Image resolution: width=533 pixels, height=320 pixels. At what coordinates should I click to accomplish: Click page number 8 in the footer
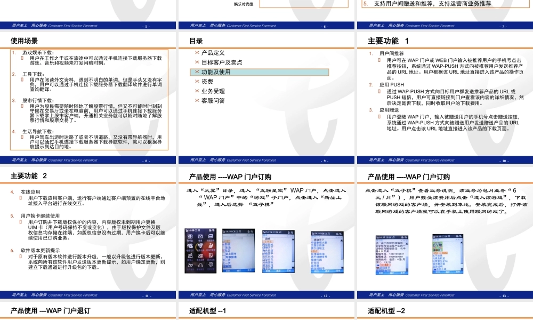click(146, 161)
